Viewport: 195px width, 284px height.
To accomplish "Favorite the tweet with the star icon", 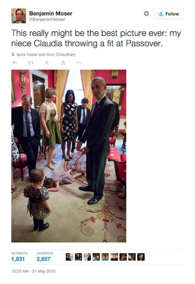I will coord(47,62).
